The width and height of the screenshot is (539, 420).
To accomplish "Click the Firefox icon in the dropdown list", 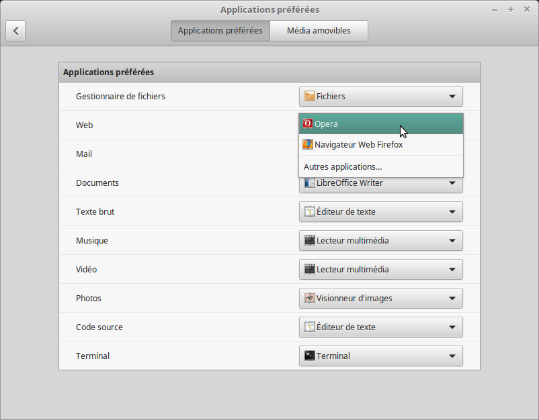I will (x=308, y=144).
